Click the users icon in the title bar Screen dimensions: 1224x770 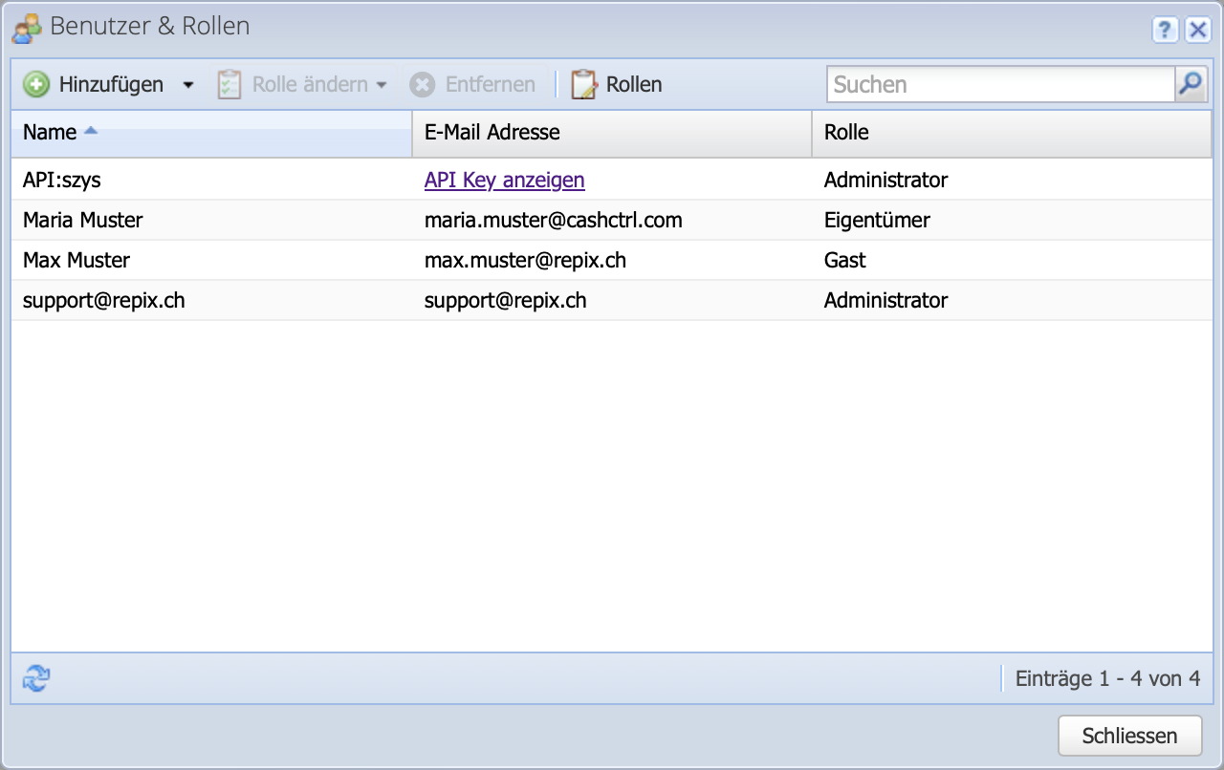[x=25, y=28]
